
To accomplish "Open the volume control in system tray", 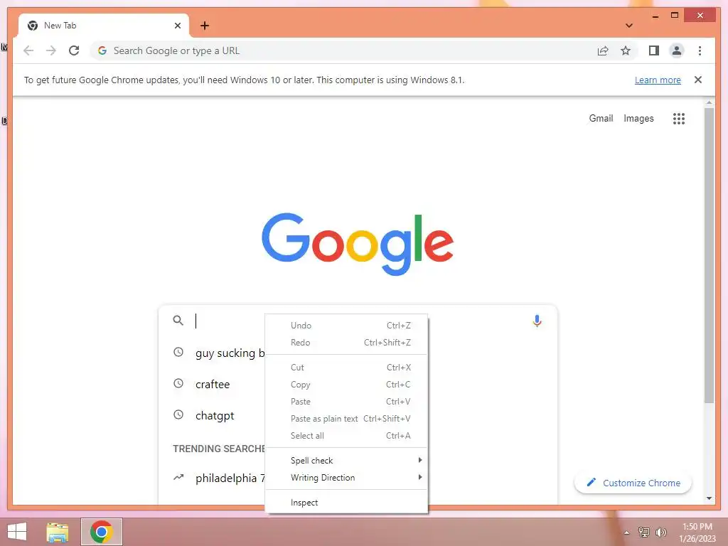I will point(660,532).
